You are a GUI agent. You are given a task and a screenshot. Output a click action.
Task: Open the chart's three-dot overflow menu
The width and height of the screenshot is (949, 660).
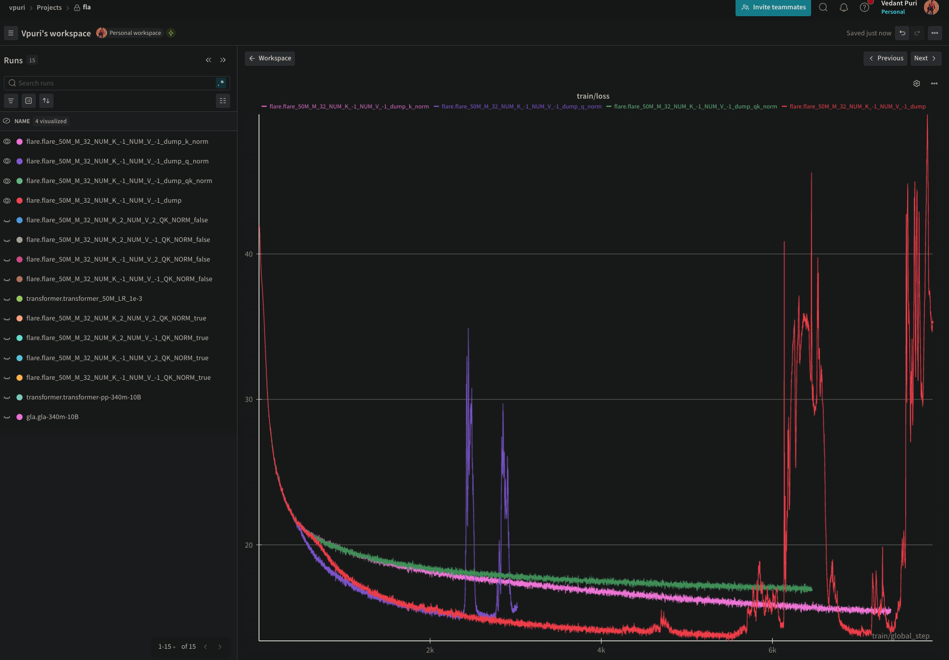pos(934,83)
